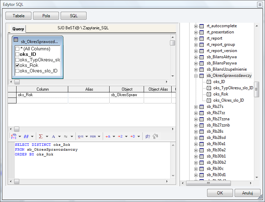Expand the sb_Rb27zz tree node
This screenshot has width=265, height=202.
196,113
